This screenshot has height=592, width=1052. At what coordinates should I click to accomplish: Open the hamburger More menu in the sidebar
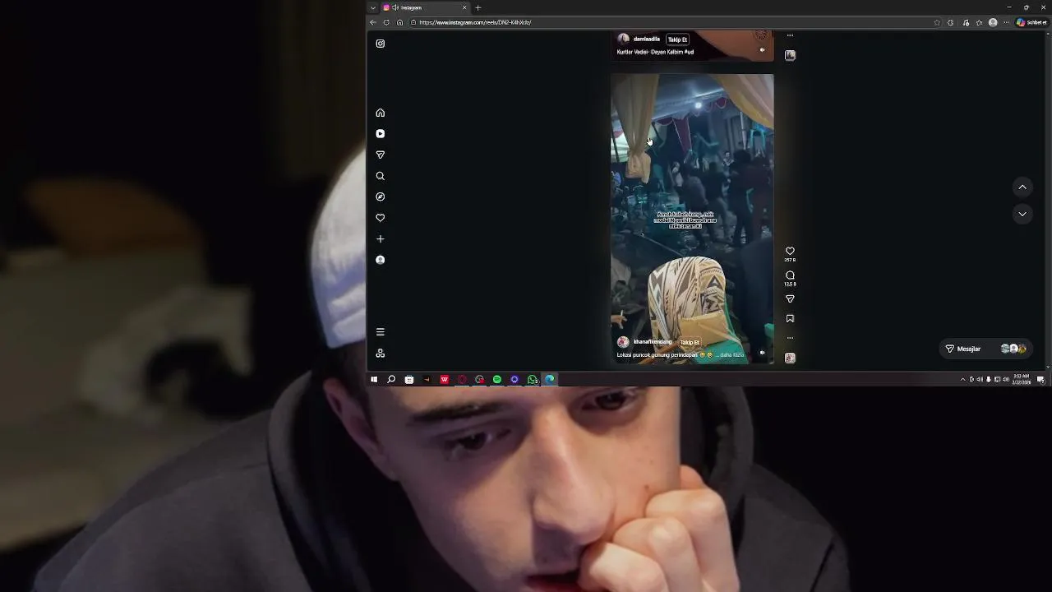tap(380, 332)
